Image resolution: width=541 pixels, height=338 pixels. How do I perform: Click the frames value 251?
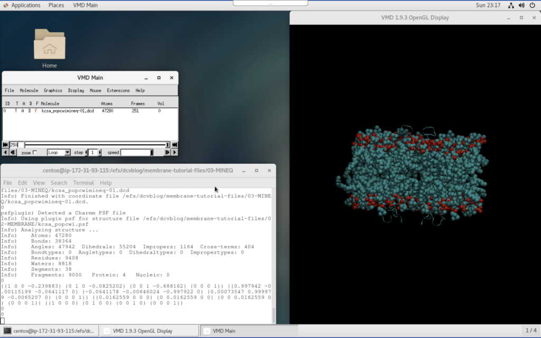click(x=135, y=111)
